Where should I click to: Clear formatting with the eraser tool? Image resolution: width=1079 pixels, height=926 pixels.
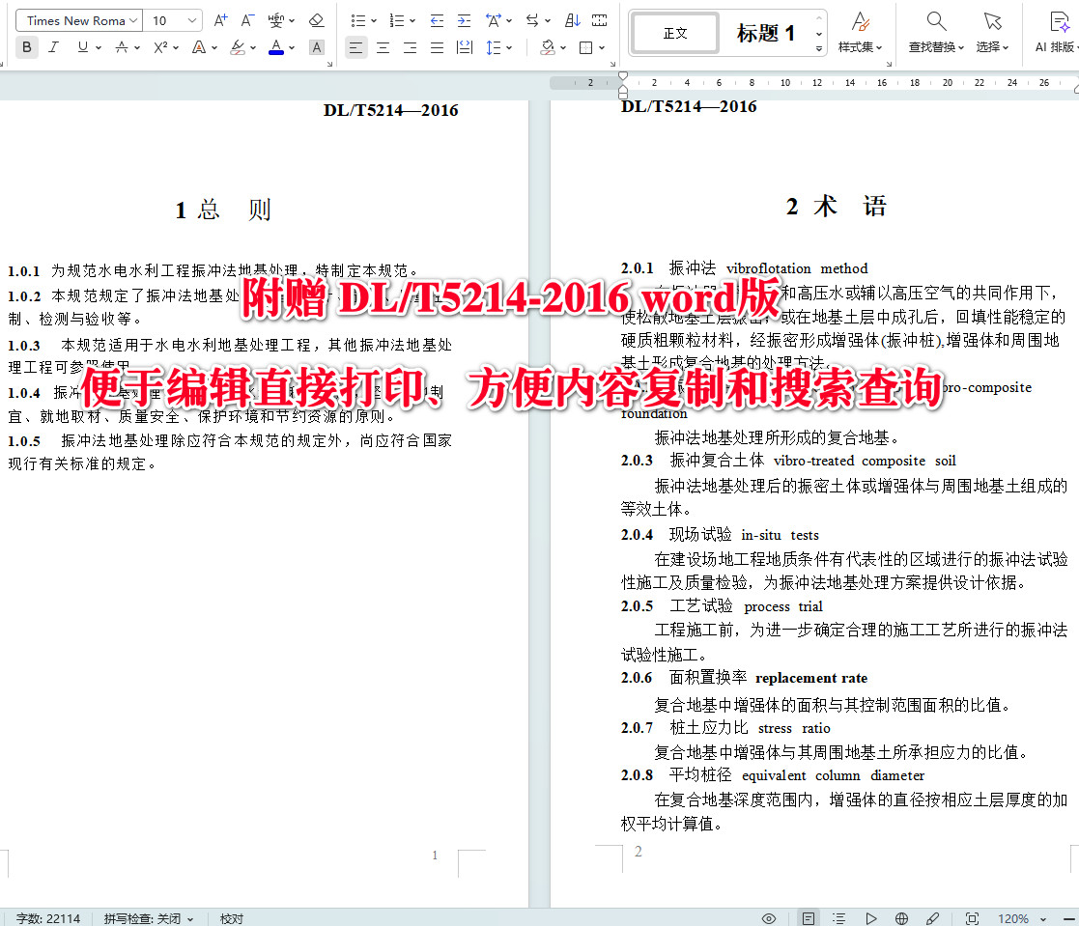coord(316,19)
